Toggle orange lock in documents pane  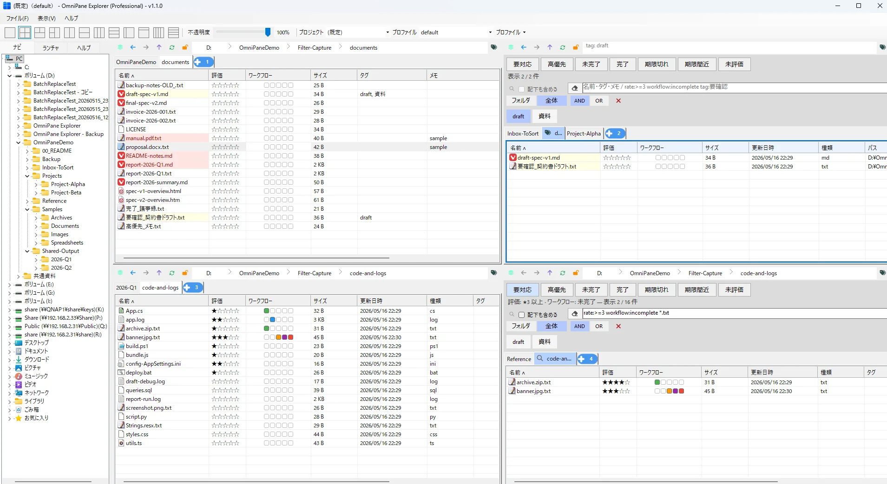click(185, 47)
